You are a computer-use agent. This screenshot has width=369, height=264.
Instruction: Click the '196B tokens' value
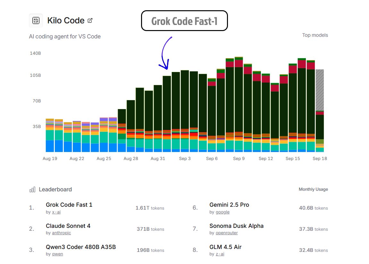coord(150,250)
